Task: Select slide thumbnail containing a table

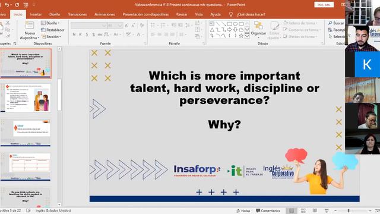Action: [26, 167]
